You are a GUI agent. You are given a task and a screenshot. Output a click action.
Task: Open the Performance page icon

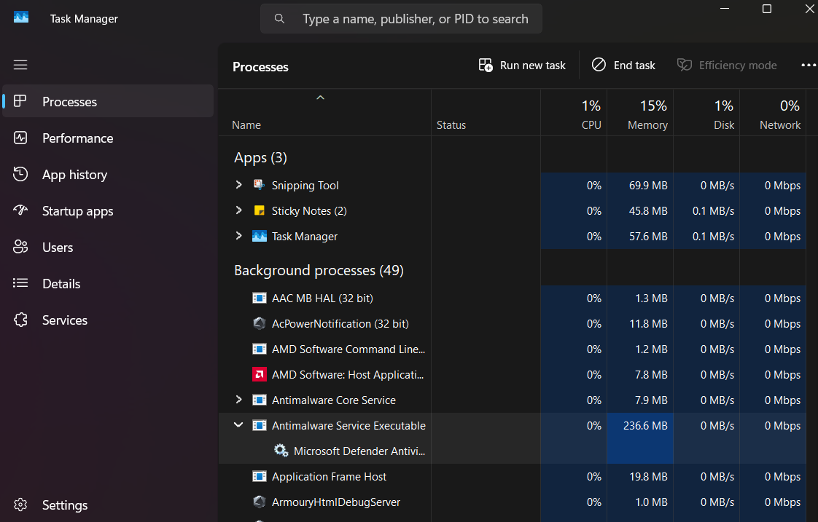(20, 138)
